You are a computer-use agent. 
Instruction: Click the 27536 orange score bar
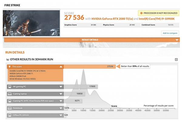[89, 66]
